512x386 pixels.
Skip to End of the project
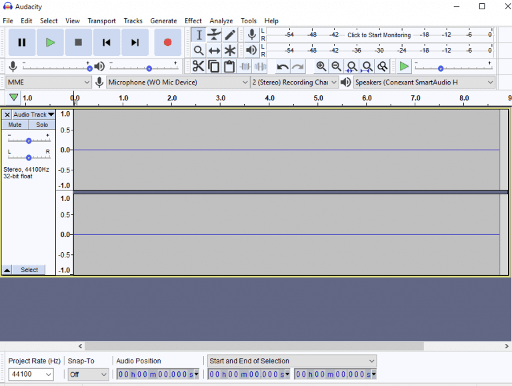[135, 43]
